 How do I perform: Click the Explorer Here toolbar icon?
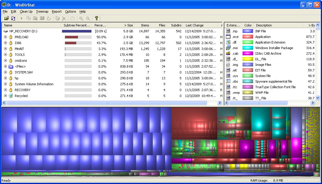35,19
